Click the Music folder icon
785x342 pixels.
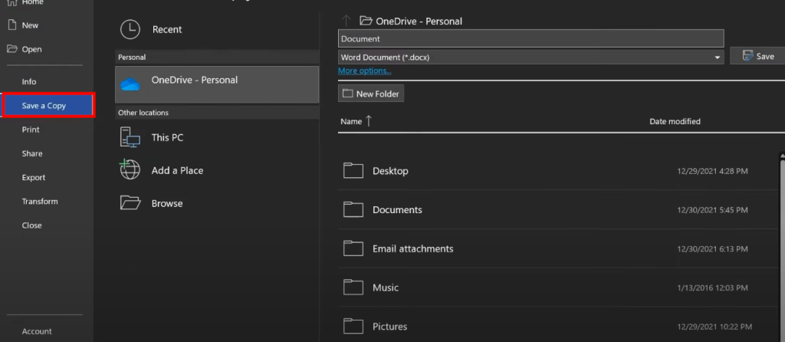353,288
